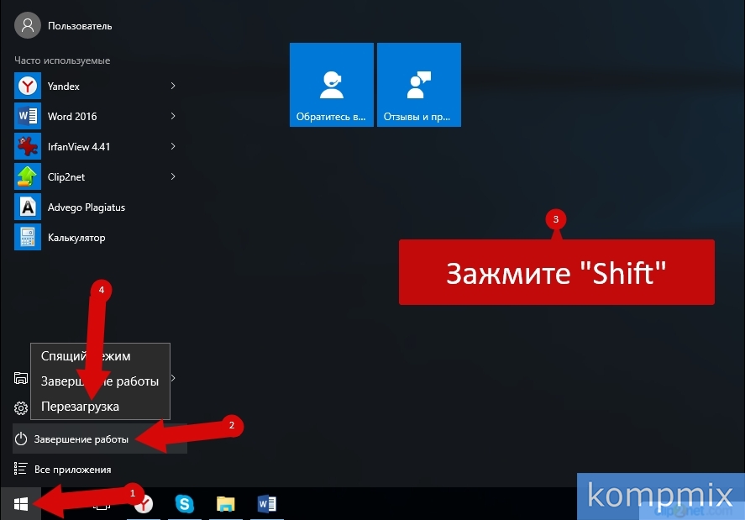The width and height of the screenshot is (745, 520).
Task: Expand the Yandex jump list arrow
Action: point(173,86)
